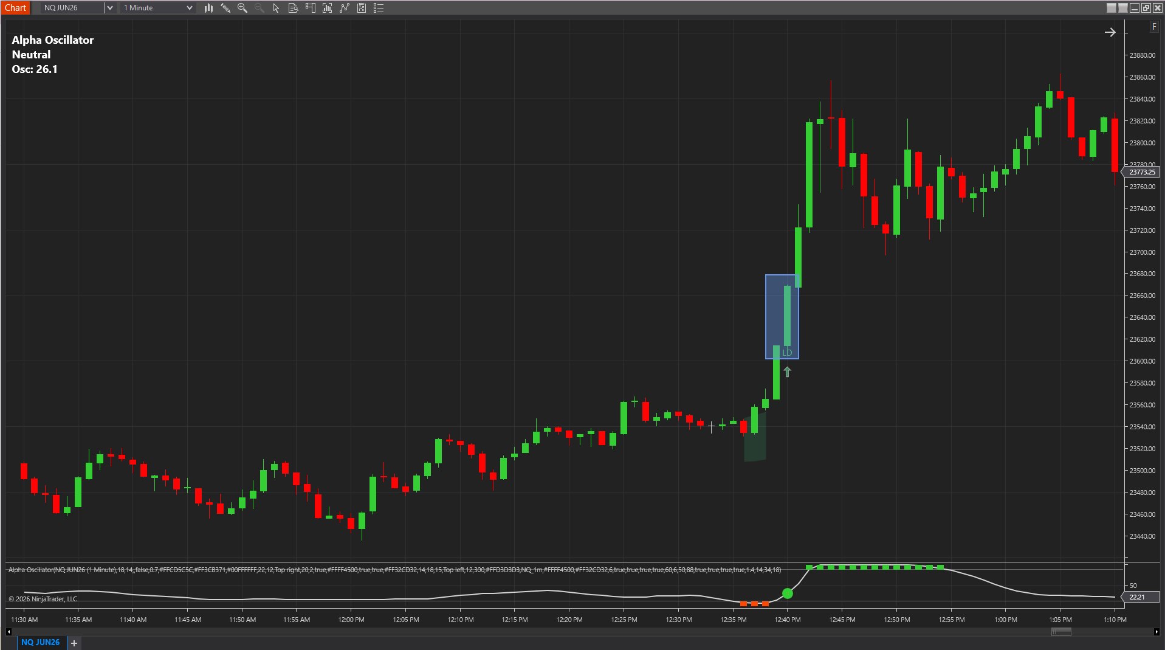Click the up arrow signal marker below LD

pos(787,372)
